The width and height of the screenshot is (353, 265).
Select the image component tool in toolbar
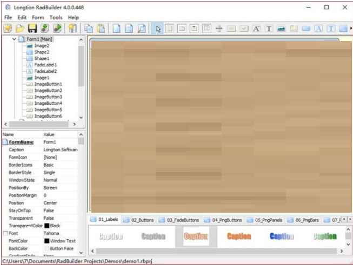281,29
